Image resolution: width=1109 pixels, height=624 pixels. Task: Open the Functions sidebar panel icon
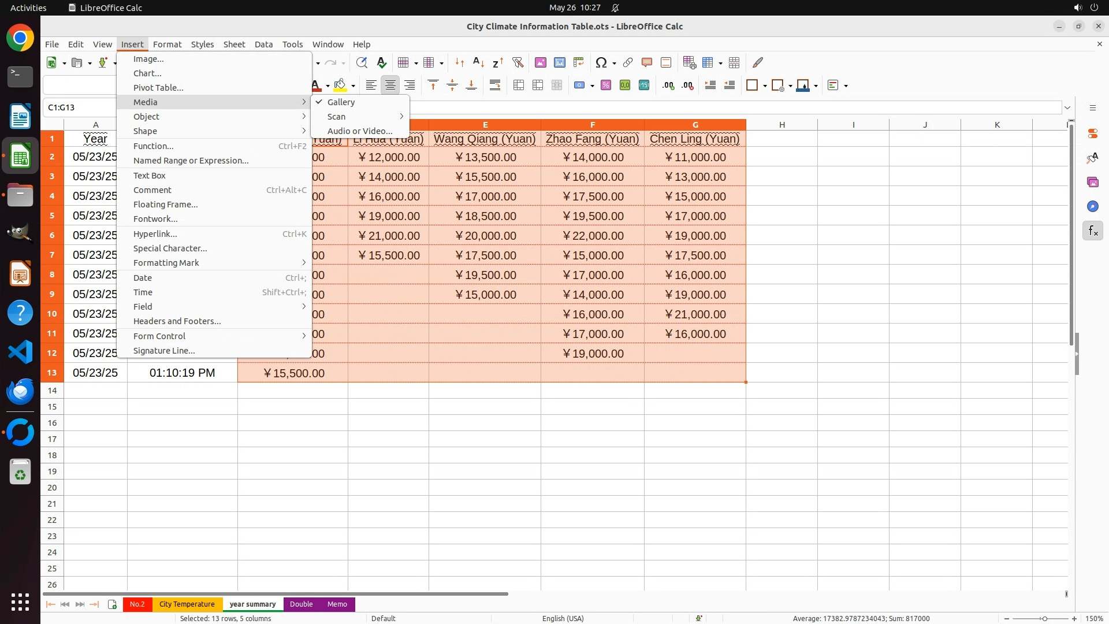1093,231
